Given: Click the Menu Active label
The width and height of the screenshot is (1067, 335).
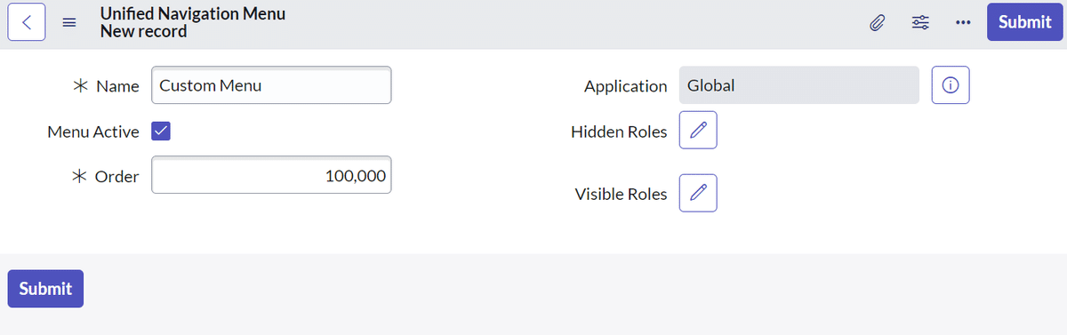Looking at the screenshot, I should [x=93, y=132].
